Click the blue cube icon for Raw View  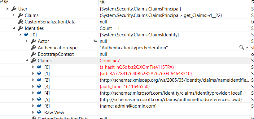coord(39,112)
